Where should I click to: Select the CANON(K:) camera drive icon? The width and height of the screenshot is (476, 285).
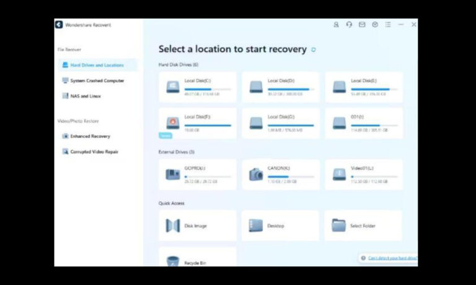pos(256,175)
